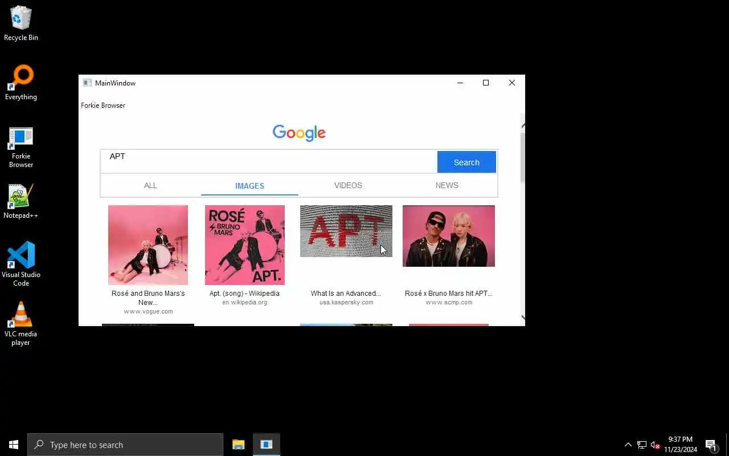Image resolution: width=729 pixels, height=456 pixels.
Task: Click the MainWindow title bar app icon
Action: 87,83
